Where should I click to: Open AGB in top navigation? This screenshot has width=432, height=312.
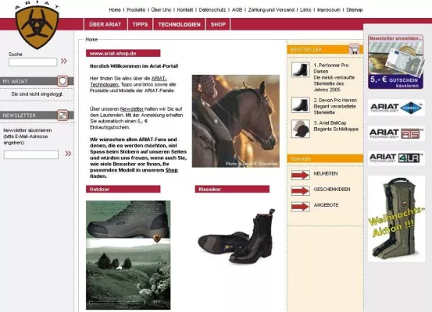pos(237,9)
